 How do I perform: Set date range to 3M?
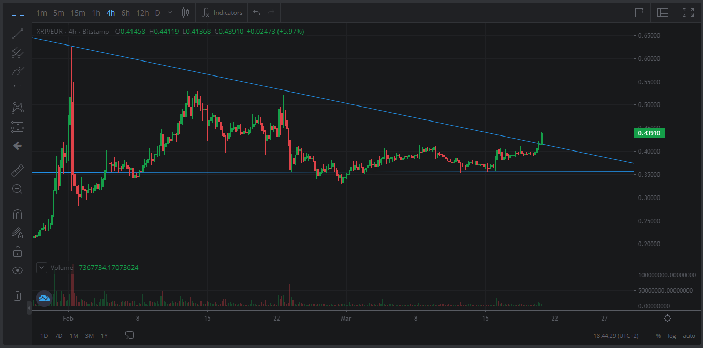90,336
